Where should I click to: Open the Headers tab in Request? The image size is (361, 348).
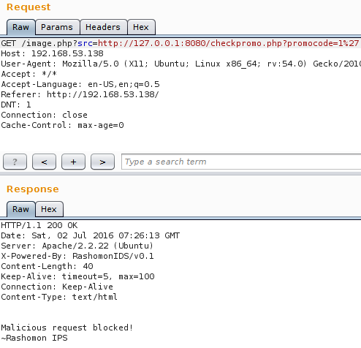(x=103, y=27)
